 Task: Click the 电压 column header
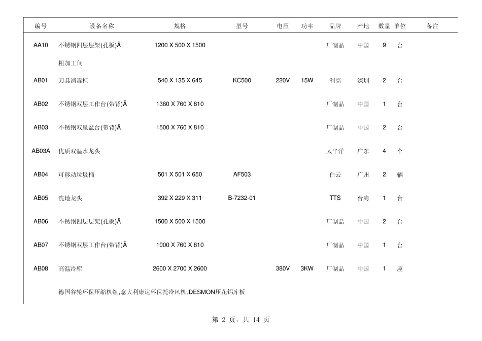283,26
